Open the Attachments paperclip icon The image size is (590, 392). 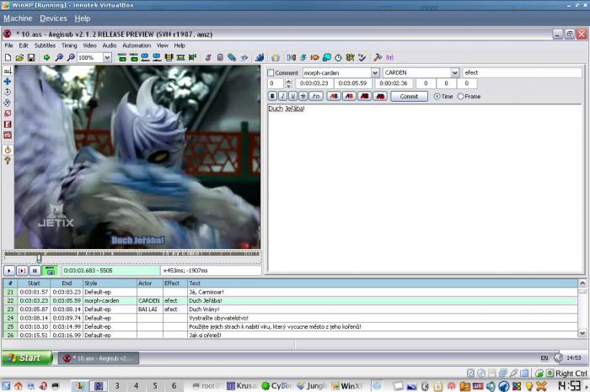pos(232,57)
